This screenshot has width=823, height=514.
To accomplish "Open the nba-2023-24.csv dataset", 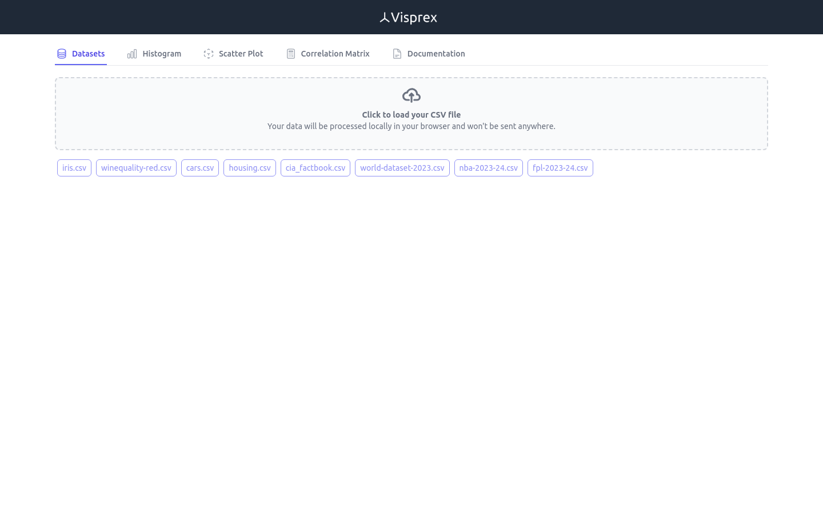I will (488, 167).
